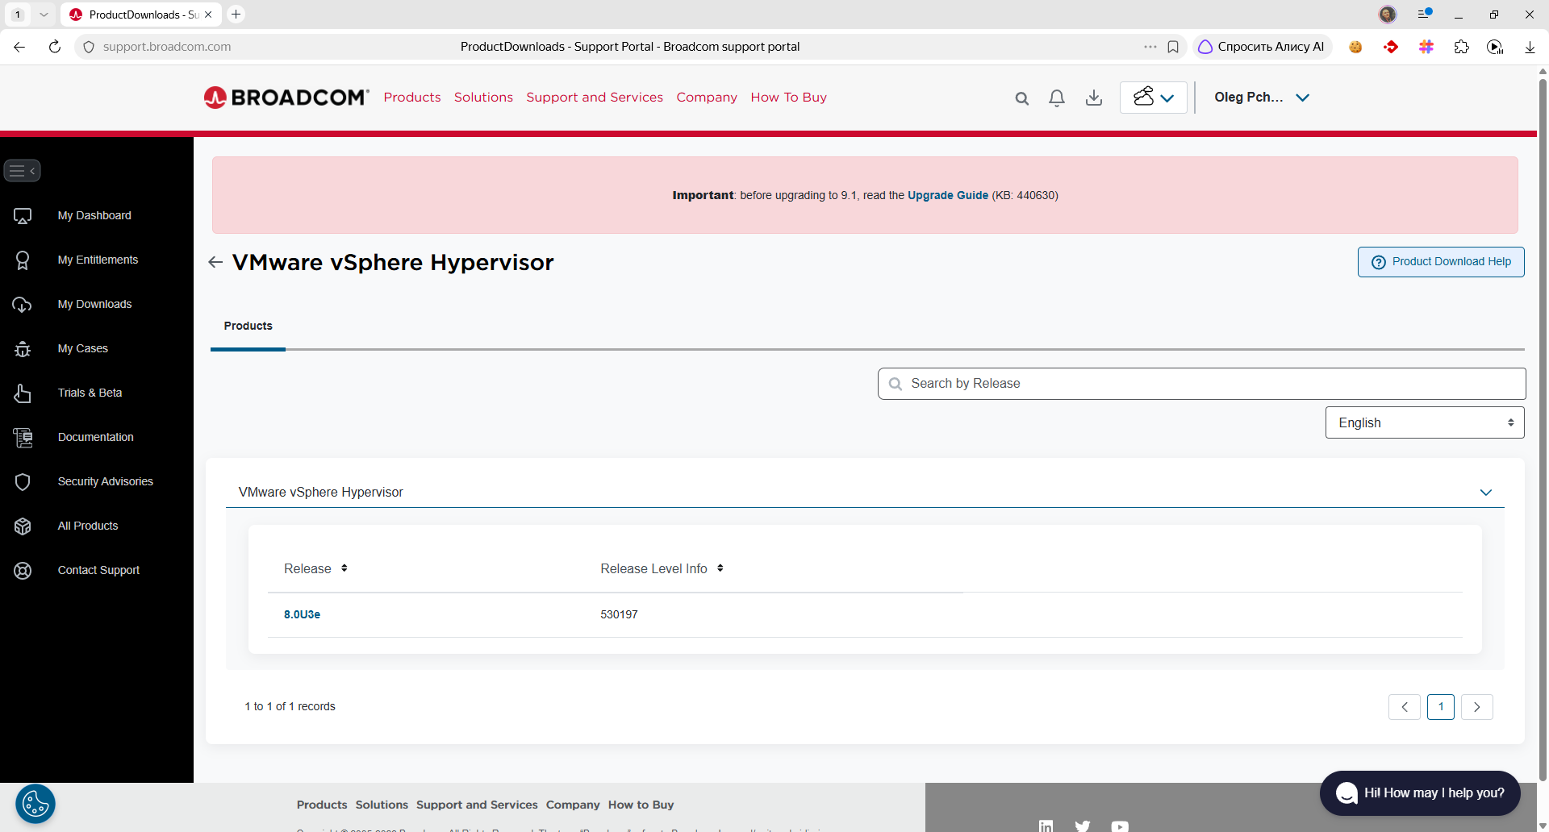Go back with the browser back arrow
The image size is (1549, 832).
(19, 47)
